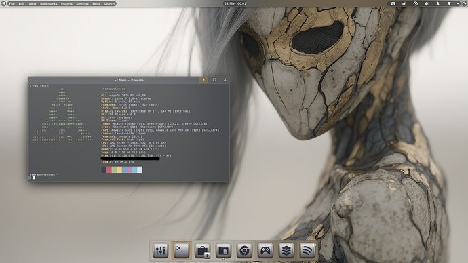Viewport: 468px width, 263px height.
Task: Click the Shell line in fastfetch output
Action: pyautogui.click(x=116, y=108)
